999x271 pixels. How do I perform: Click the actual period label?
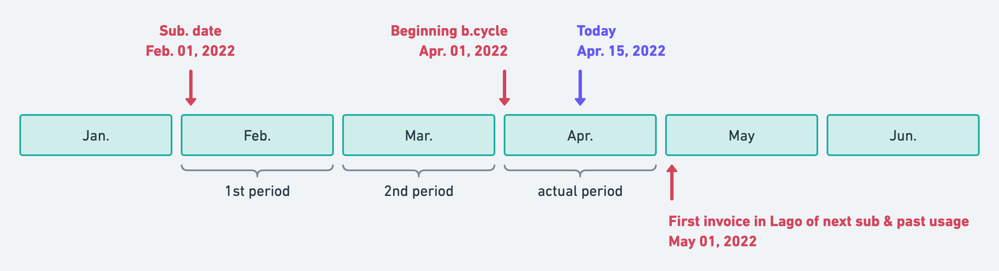(580, 191)
